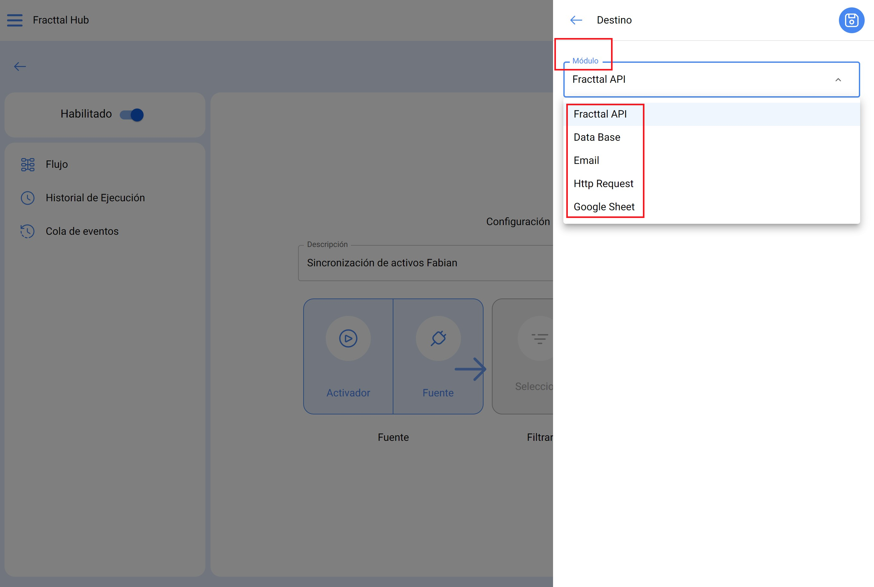Save the destination with the disk icon

click(x=851, y=20)
